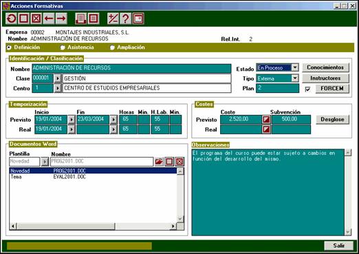The image size is (359, 254).
Task: Click the plus/minus calculator toolbar icon
Action: (x=113, y=19)
